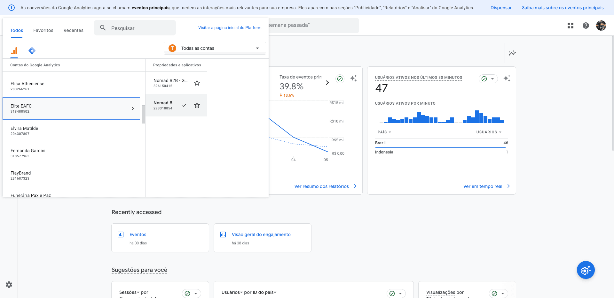The image size is (614, 298).
Task: Click the Brazil row in country table
Action: coord(442,143)
